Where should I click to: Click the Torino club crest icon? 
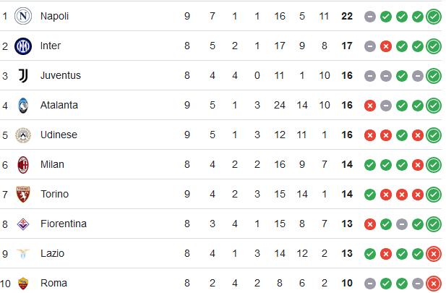click(23, 194)
